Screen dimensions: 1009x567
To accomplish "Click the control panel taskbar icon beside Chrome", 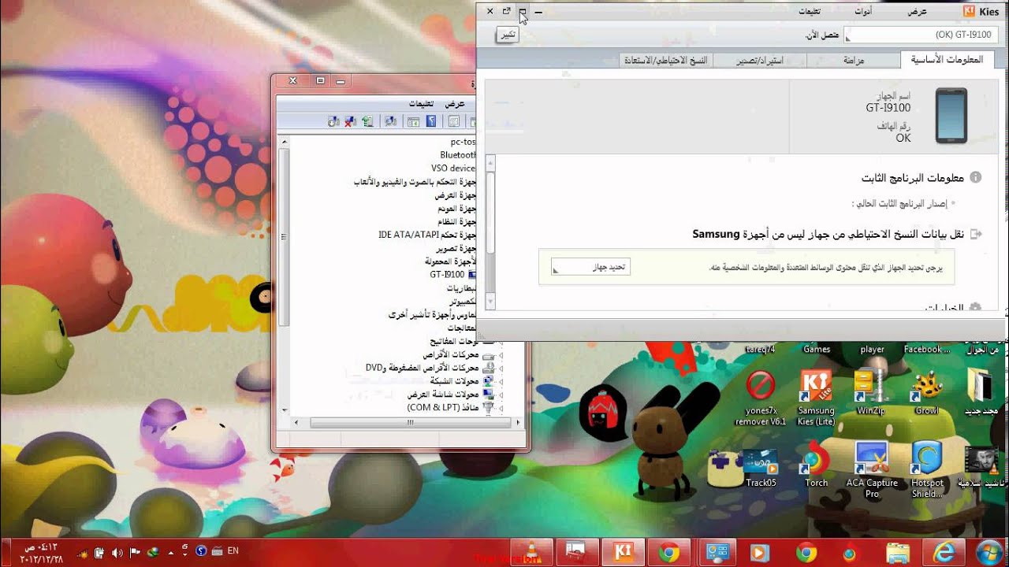I will [x=716, y=553].
